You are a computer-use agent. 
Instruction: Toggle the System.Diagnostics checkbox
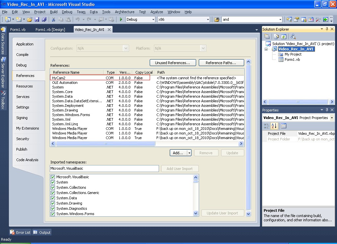53,208
